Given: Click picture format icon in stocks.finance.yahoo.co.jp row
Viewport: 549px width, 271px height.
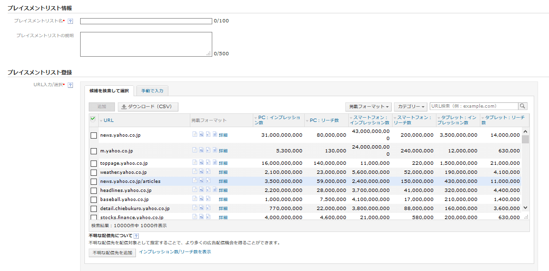Looking at the screenshot, I should pyautogui.click(x=202, y=217).
